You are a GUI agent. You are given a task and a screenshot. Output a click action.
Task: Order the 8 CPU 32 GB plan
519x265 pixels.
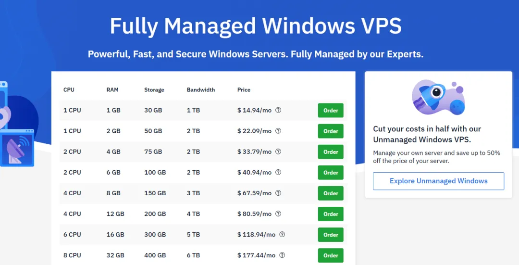coord(331,255)
